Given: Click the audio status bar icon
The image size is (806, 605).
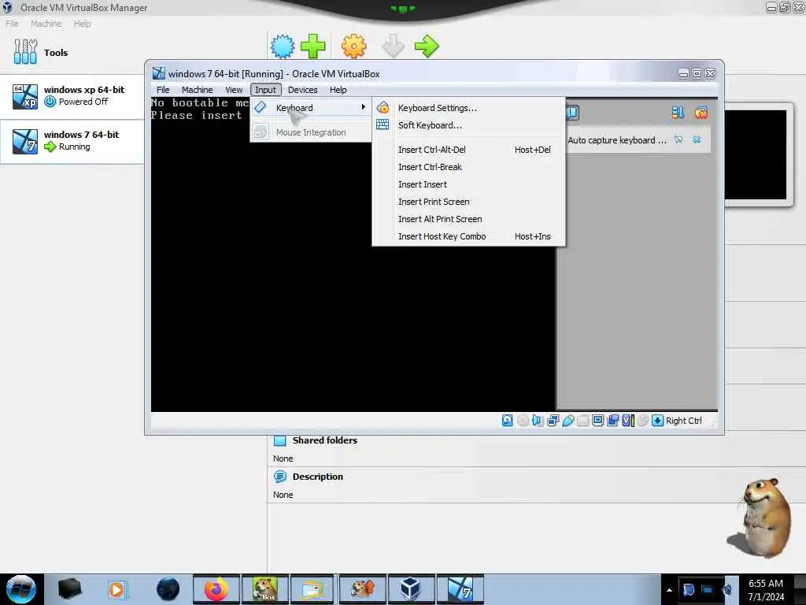Looking at the screenshot, I should (538, 421).
